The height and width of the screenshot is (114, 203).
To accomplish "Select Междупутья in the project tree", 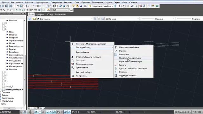I will point(7,101).
